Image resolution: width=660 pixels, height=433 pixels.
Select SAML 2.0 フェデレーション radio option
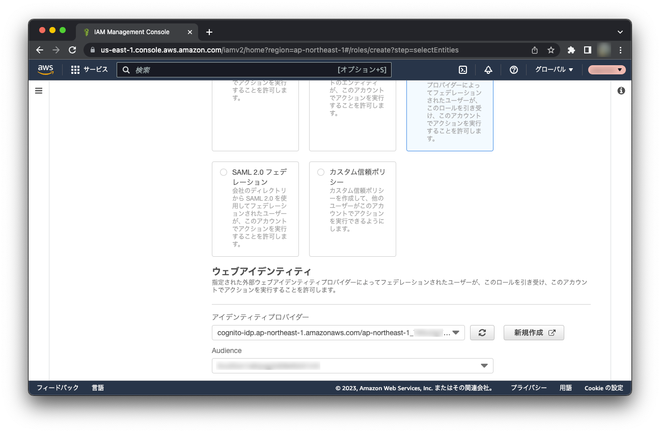tap(224, 172)
